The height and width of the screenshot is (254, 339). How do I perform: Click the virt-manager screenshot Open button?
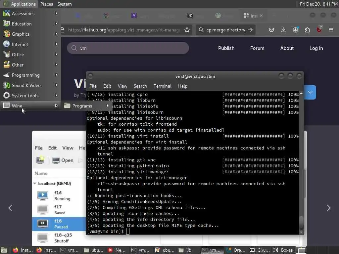click(x=63, y=160)
